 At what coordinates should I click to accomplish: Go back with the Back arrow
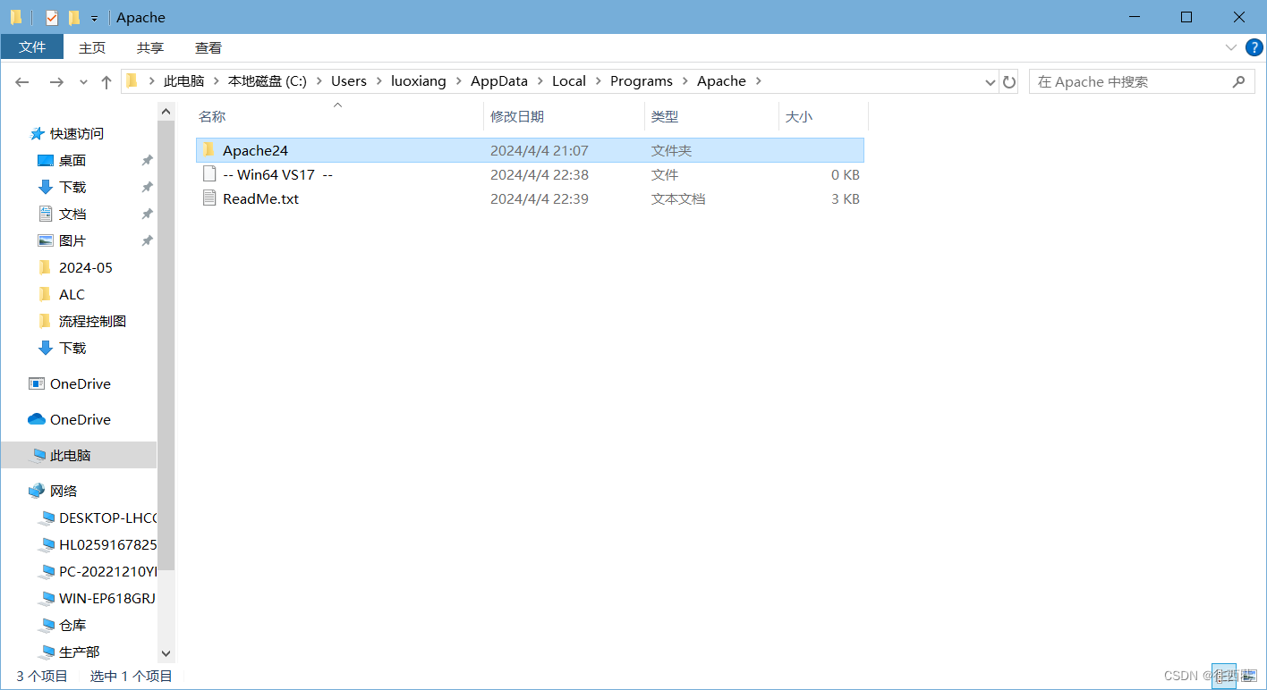(22, 81)
